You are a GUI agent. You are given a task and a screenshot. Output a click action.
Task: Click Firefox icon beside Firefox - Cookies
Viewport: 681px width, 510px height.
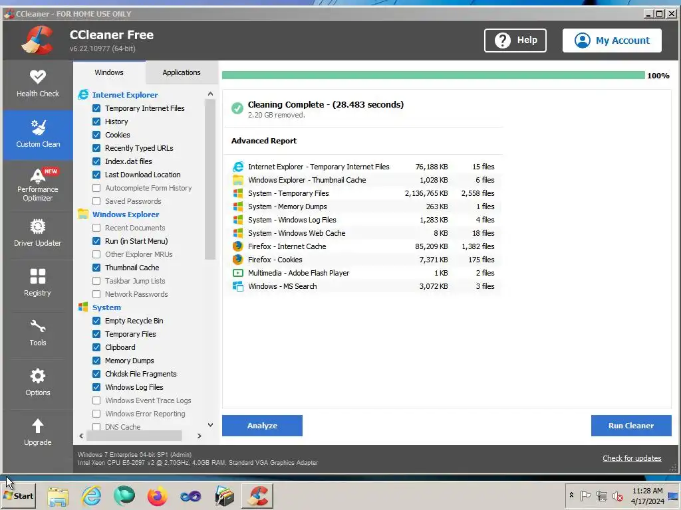pos(238,260)
